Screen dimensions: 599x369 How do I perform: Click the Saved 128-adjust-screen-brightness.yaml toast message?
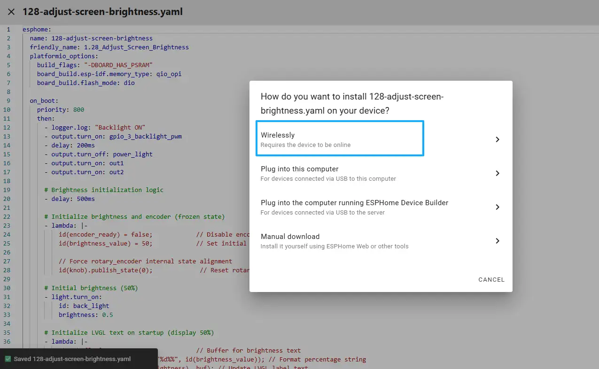[72, 359]
